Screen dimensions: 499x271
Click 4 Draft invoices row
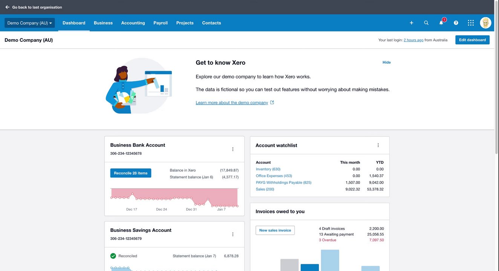351,228
